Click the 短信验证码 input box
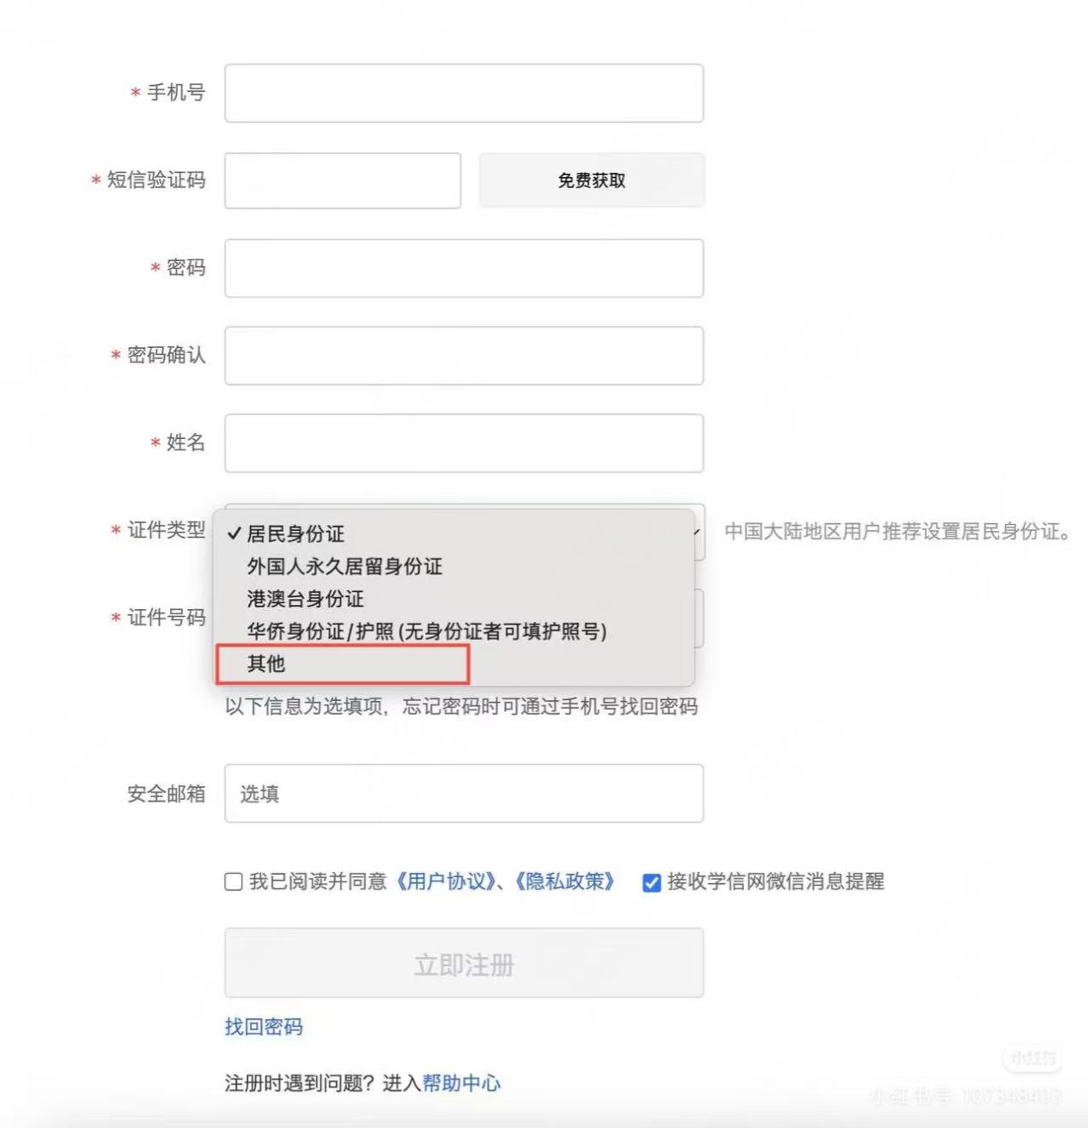 pyautogui.click(x=343, y=180)
